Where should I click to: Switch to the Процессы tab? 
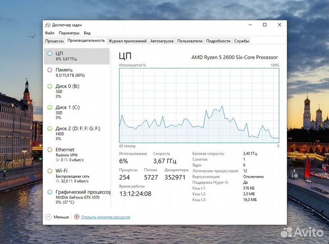point(54,41)
